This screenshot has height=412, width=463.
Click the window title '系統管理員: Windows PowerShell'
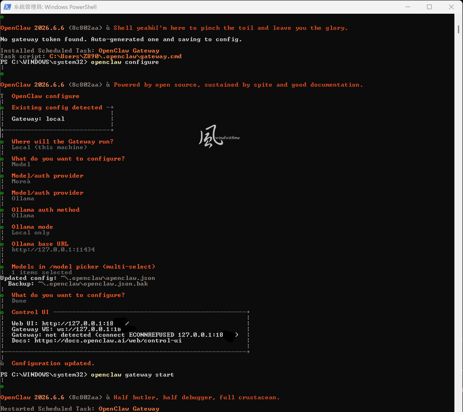(55, 7)
